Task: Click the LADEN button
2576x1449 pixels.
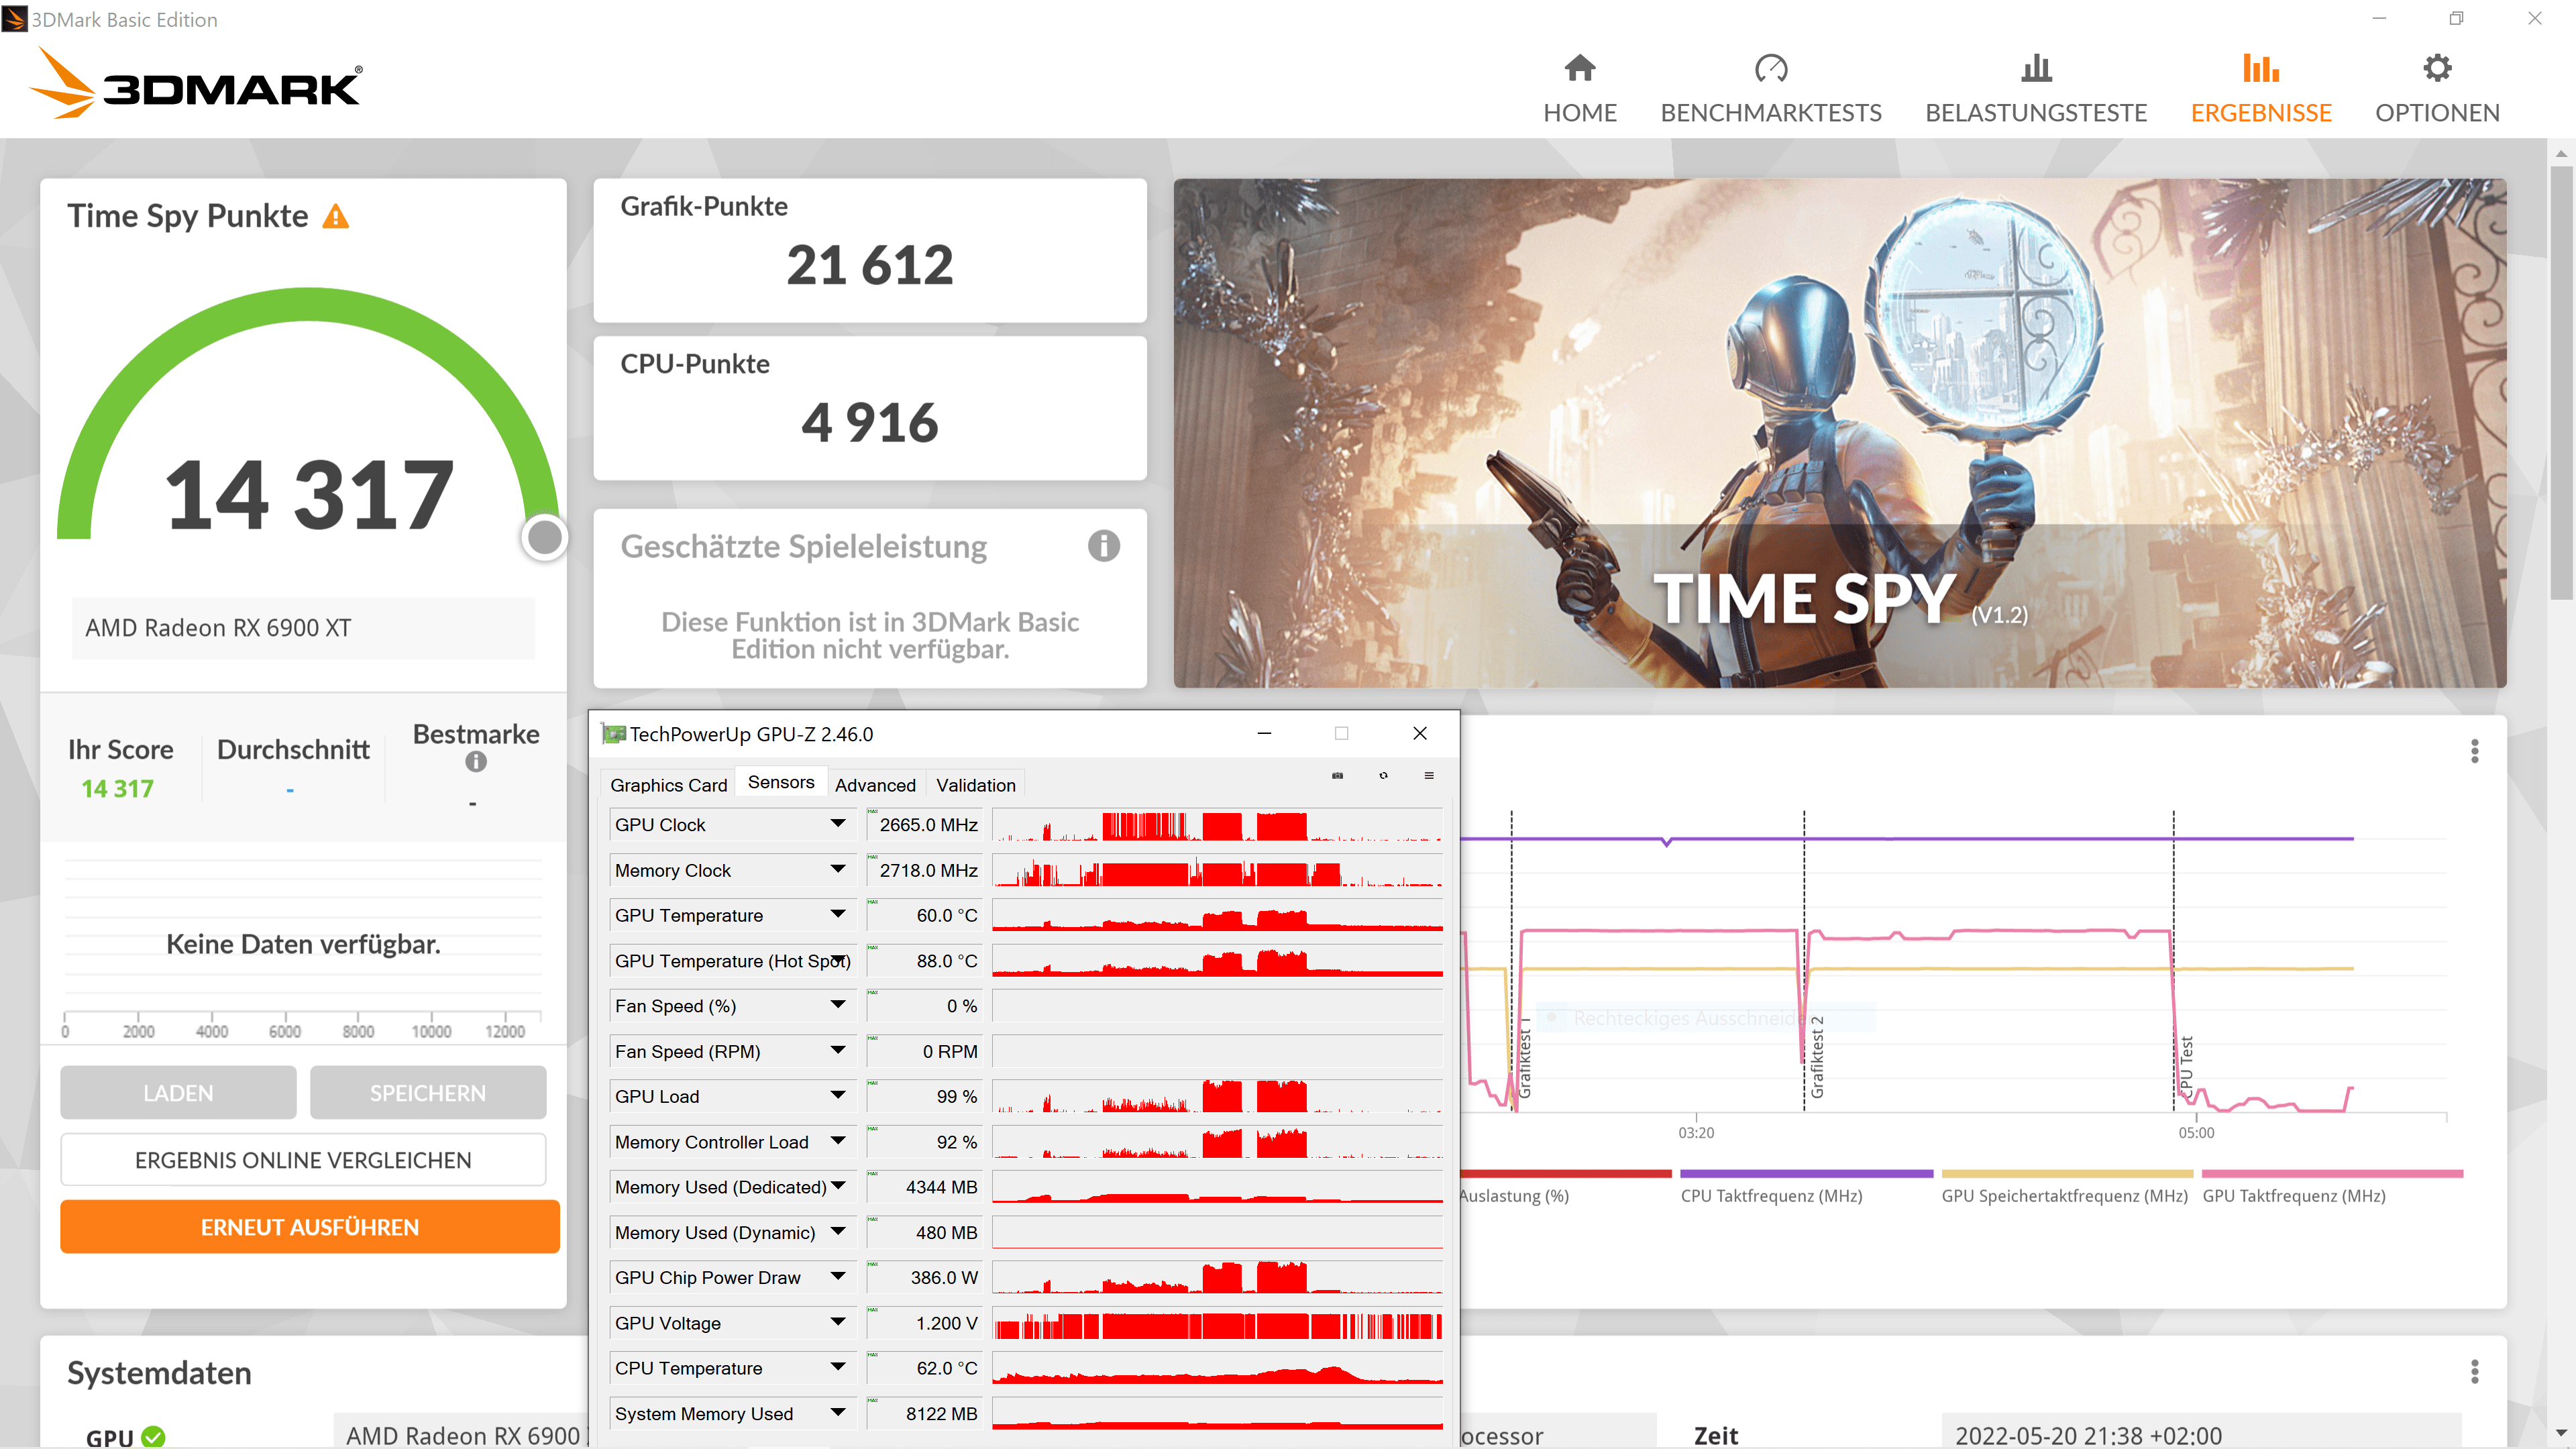Action: 178,1093
